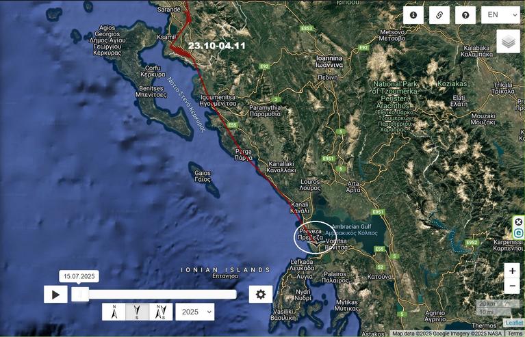Click the Benitses map label

pyautogui.click(x=151, y=92)
